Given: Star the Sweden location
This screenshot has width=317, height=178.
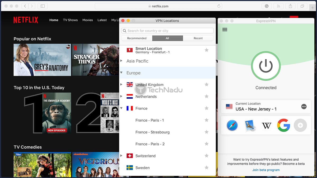Looking at the screenshot, I should point(207,168).
